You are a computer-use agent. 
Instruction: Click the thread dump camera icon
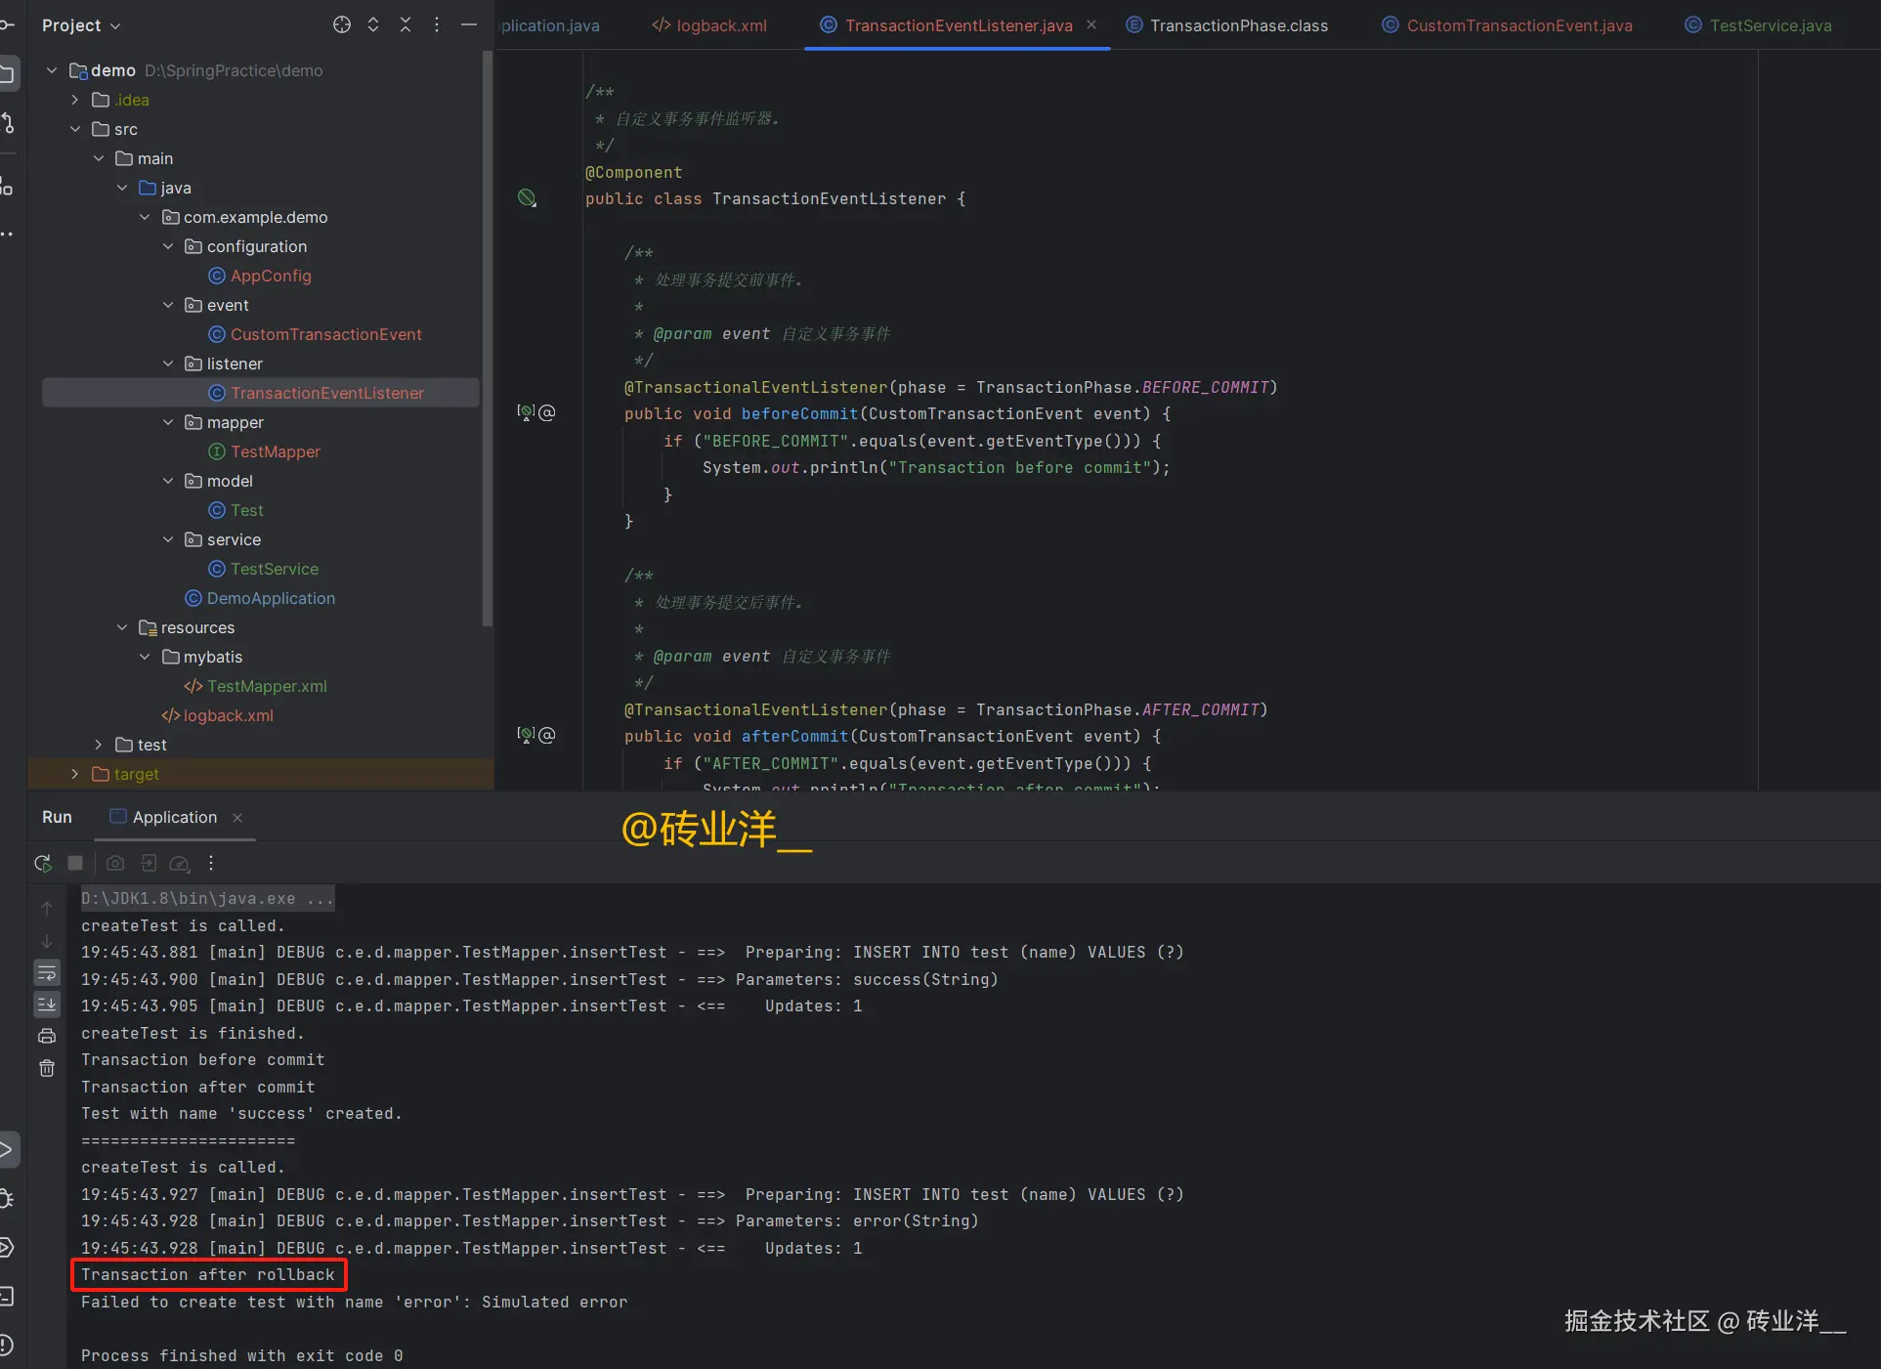click(115, 863)
